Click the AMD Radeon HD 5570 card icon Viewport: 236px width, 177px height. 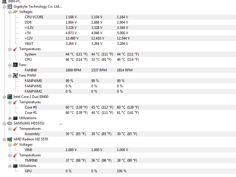click(10, 139)
